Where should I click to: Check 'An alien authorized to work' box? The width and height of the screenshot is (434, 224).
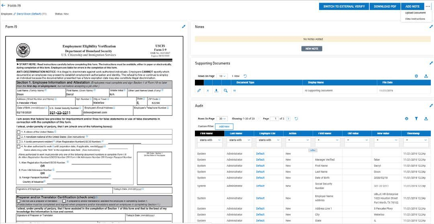[18, 146]
